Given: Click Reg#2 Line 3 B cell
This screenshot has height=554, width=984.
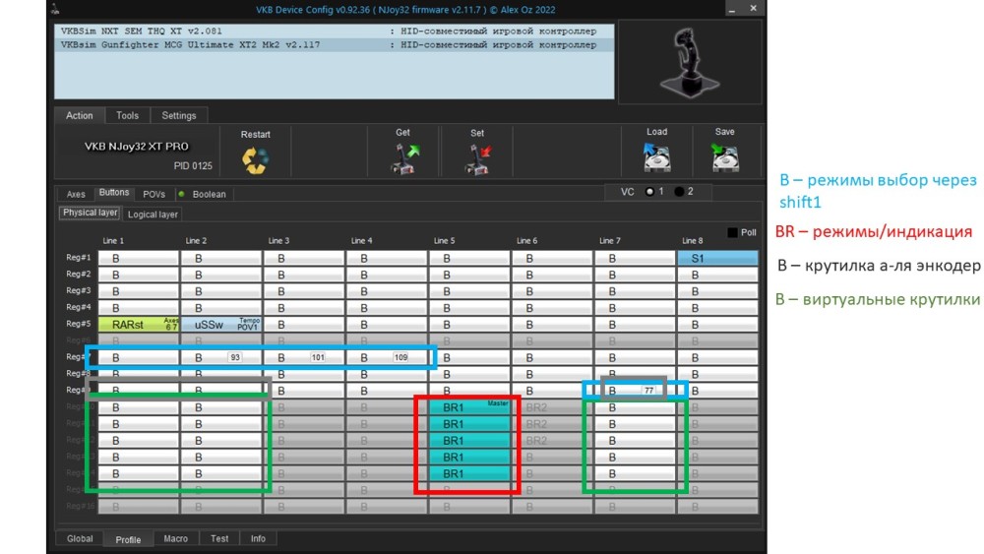Looking at the screenshot, I should coord(304,275).
